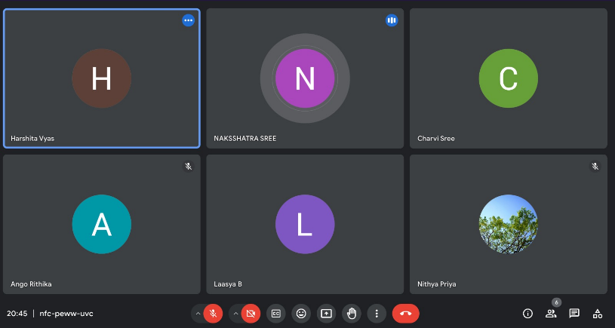Image resolution: width=615 pixels, height=328 pixels.
Task: Leave the call with red hang-up button
Action: pyautogui.click(x=405, y=313)
